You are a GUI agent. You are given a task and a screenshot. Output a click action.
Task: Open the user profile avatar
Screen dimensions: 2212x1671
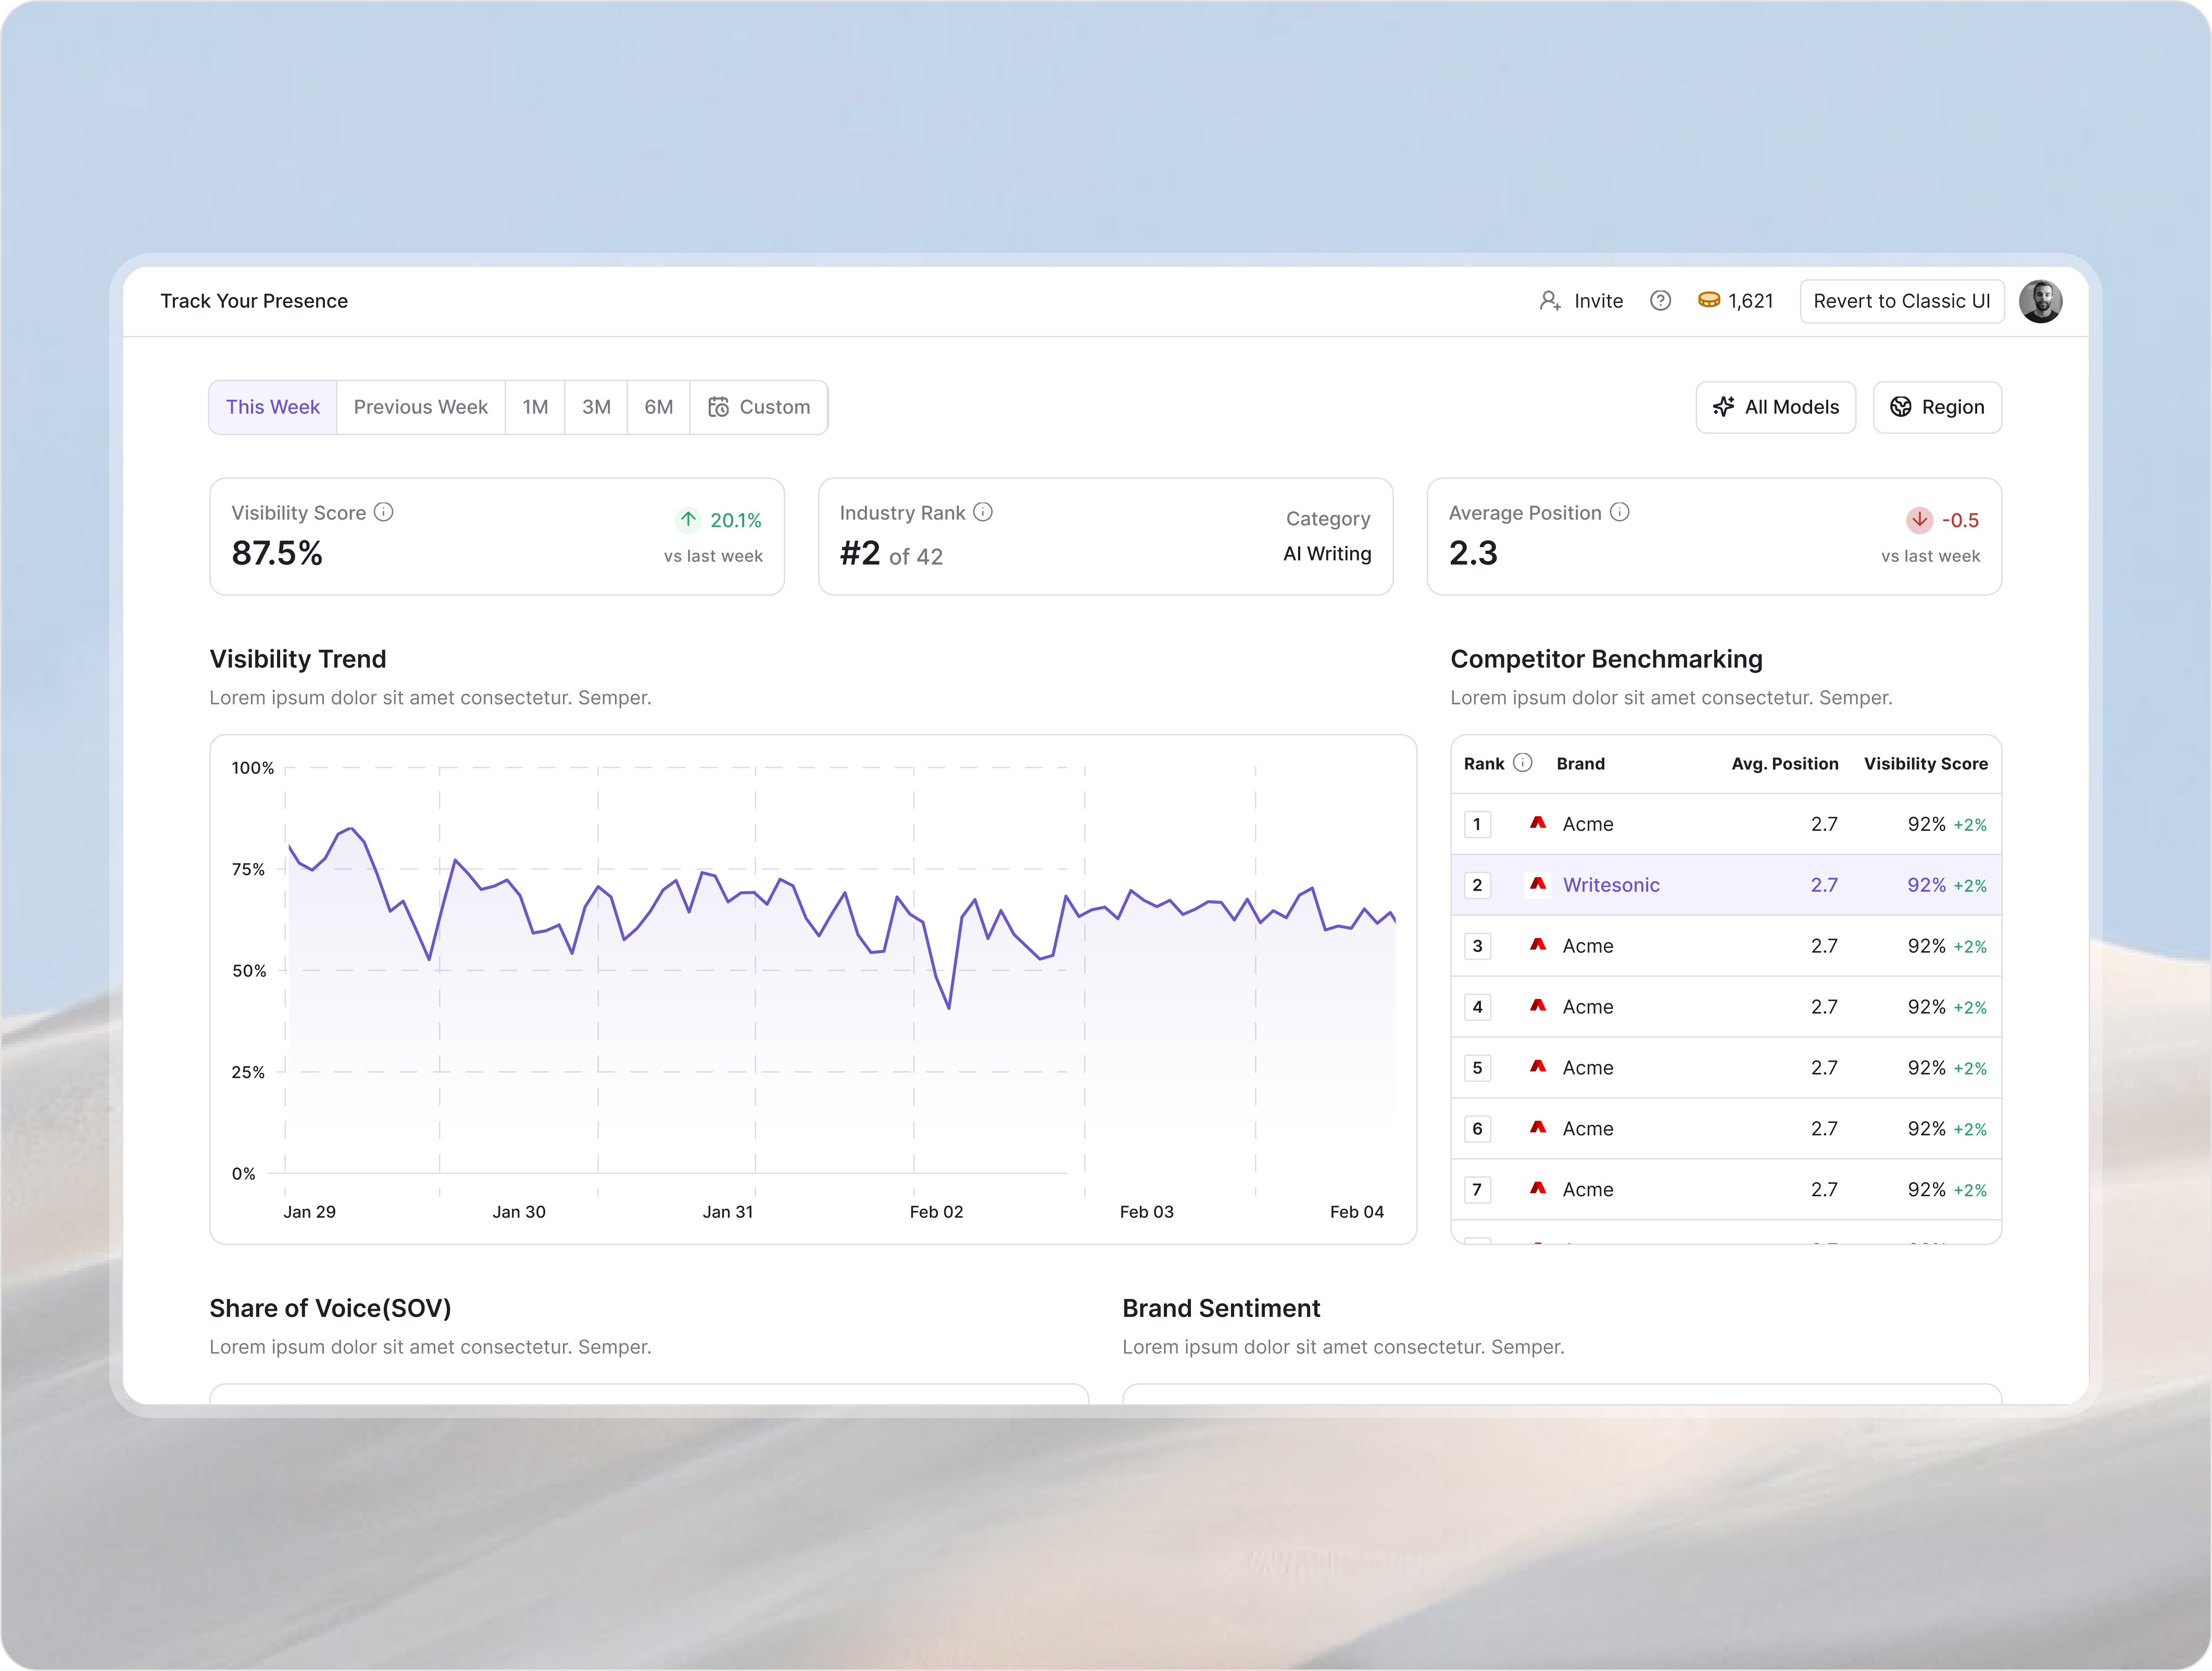2040,301
